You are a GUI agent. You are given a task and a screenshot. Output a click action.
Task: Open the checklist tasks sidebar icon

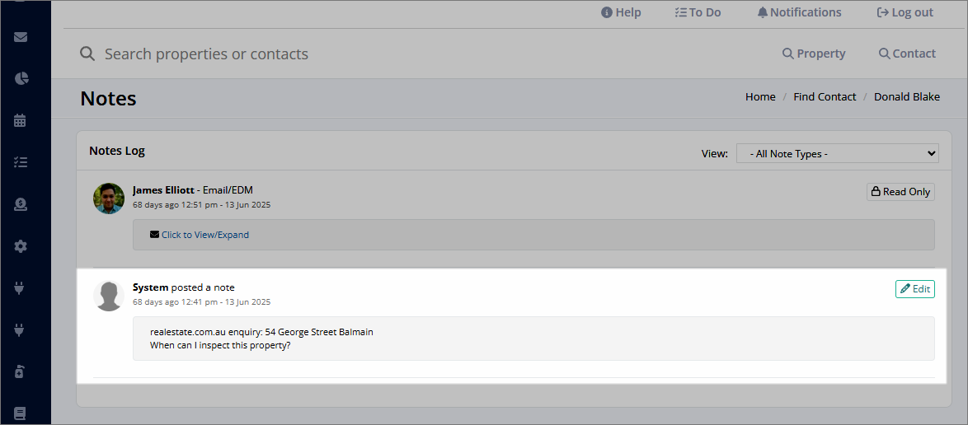pyautogui.click(x=21, y=162)
